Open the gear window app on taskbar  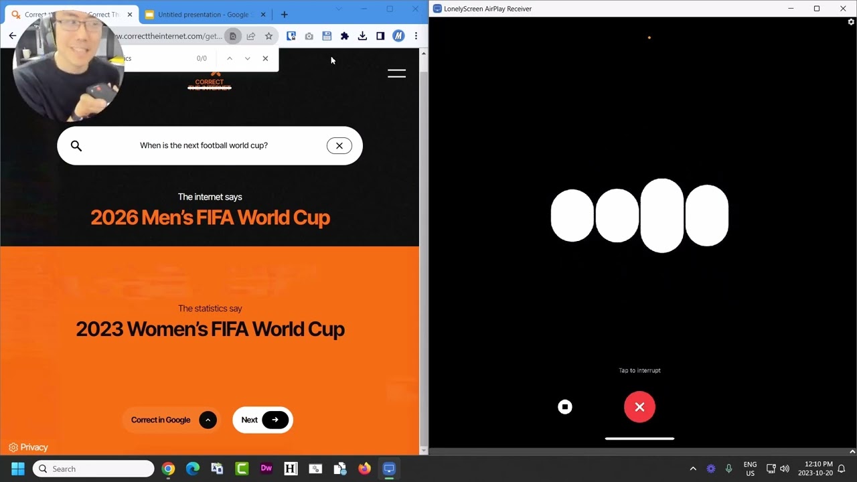pyautogui.click(x=315, y=469)
